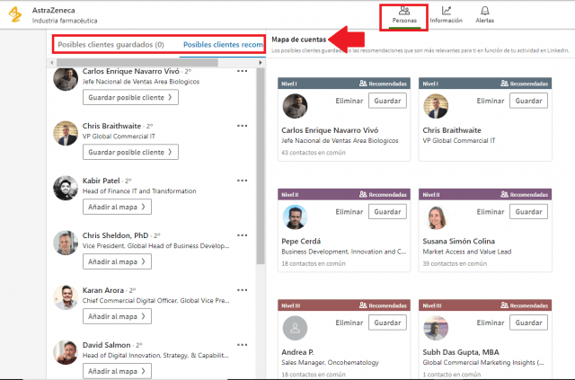Click Recomendadas icon on Pepe Cerdá card
Image resolution: width=575 pixels, height=380 pixels.
click(x=363, y=194)
